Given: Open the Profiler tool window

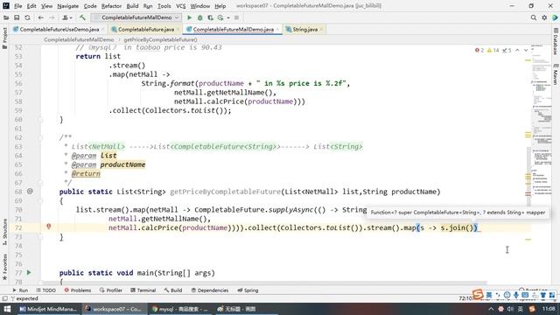Looking at the screenshot, I should [111, 290].
